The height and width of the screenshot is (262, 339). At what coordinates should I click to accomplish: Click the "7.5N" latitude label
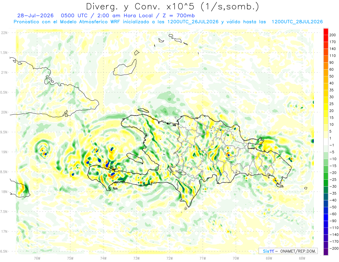tap(4, 211)
